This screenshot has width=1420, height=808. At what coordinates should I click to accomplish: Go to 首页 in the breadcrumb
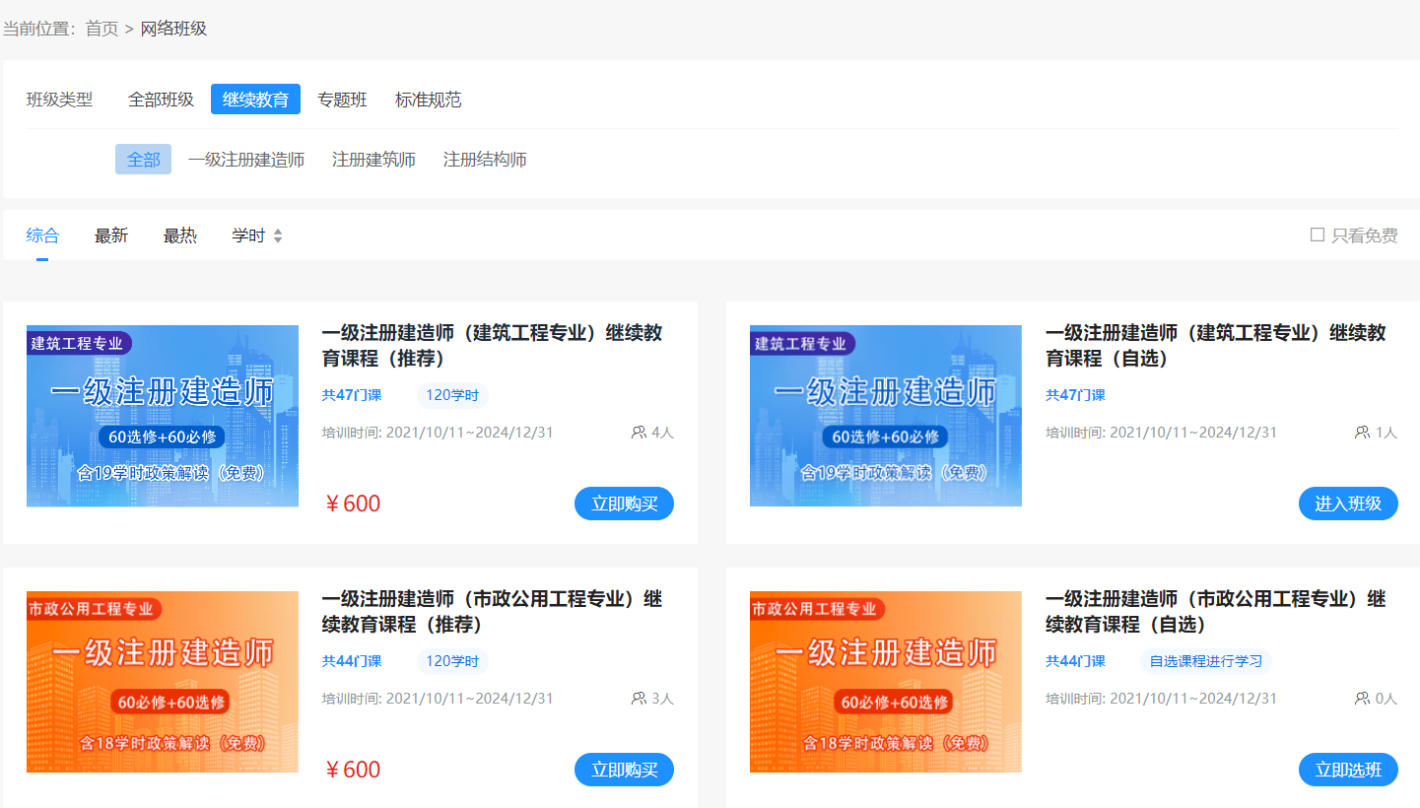pos(101,29)
